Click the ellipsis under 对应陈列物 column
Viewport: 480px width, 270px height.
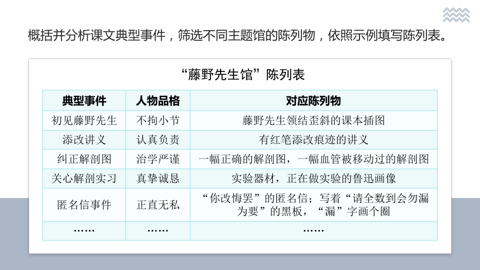[x=314, y=231]
